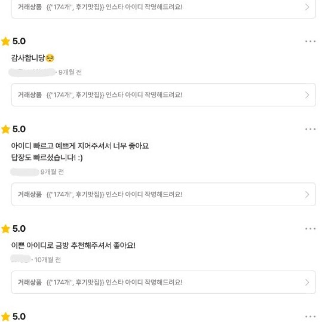Open more options for the 아이디 빠르고 예쁘게 review

(x=310, y=129)
